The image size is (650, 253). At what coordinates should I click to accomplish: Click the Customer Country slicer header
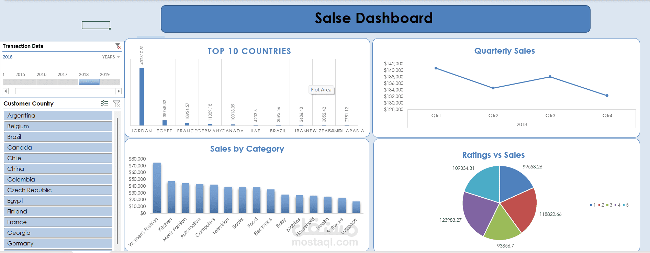point(29,103)
